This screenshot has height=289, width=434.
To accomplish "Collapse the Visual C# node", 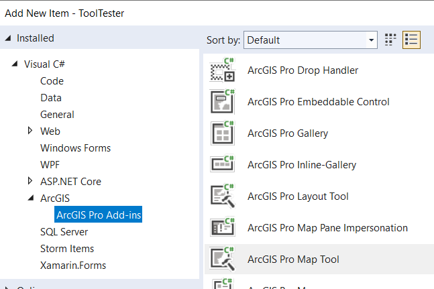I will [x=15, y=64].
